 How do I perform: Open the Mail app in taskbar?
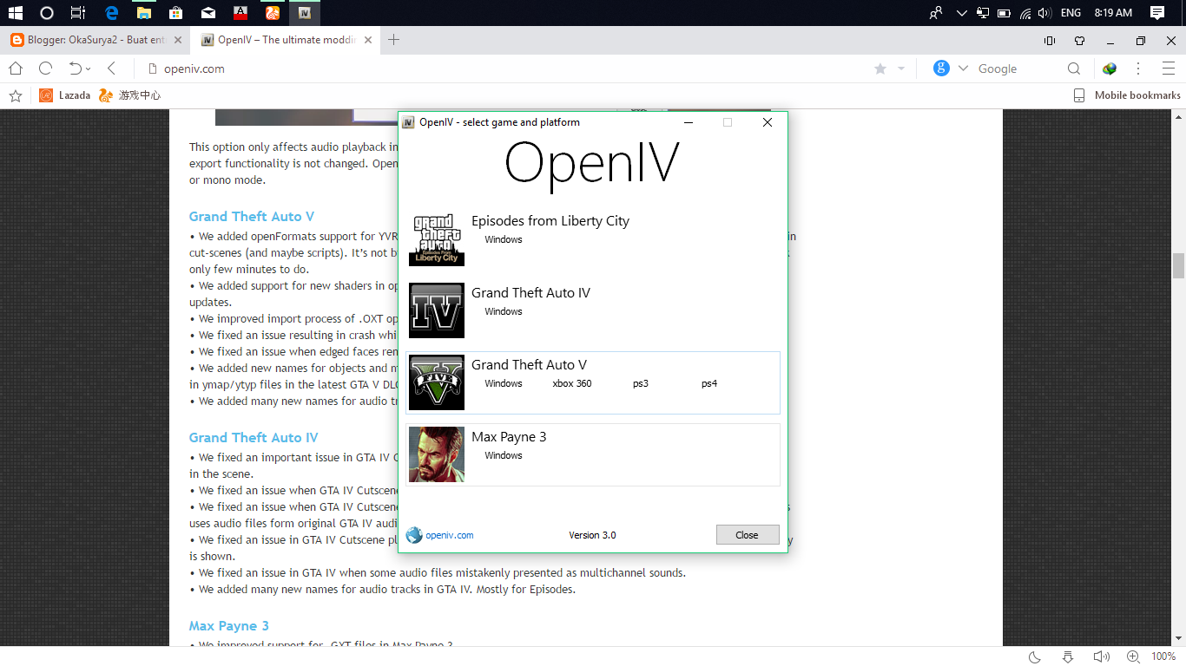(x=208, y=13)
